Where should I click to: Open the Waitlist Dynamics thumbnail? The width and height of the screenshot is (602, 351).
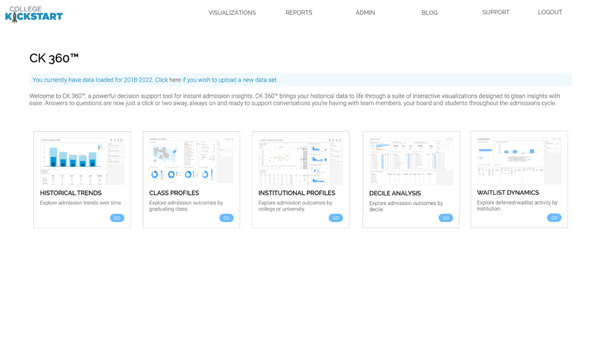point(519,161)
